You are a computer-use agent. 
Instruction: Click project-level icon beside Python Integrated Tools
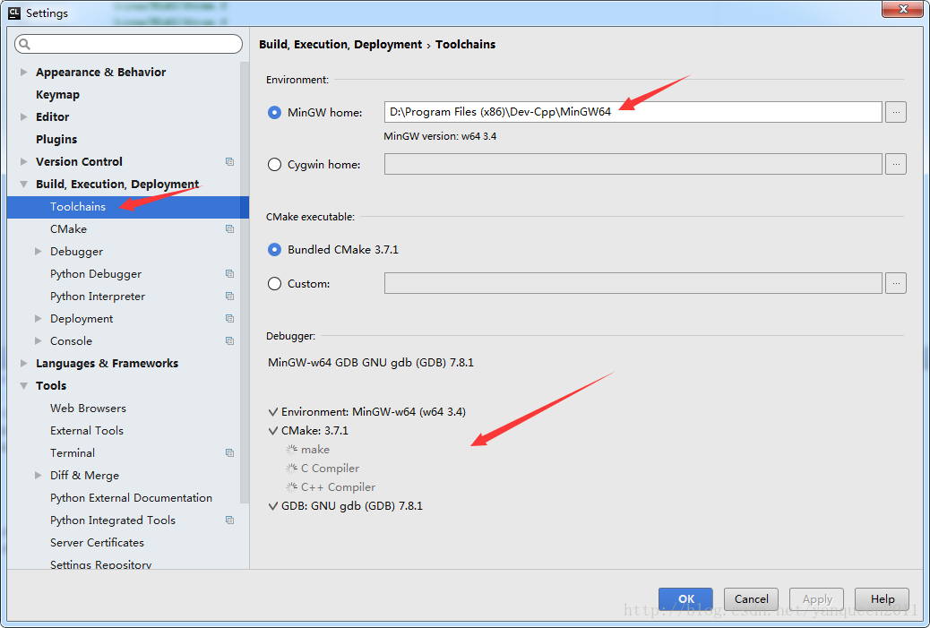tap(229, 520)
